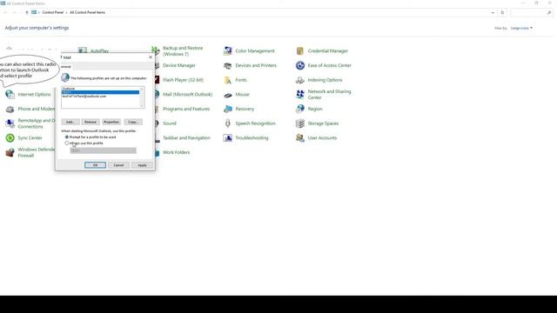
Task: Open Internet Options globe icon
Action: [x=10, y=95]
